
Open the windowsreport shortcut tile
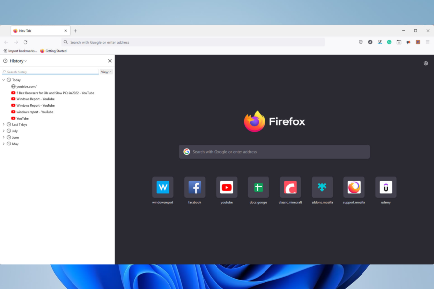click(x=163, y=188)
